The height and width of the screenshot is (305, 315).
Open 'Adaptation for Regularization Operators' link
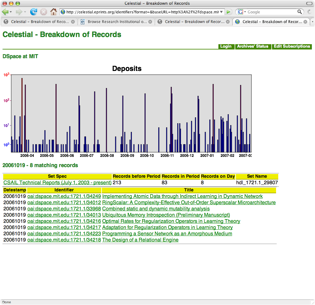[x=168, y=227]
